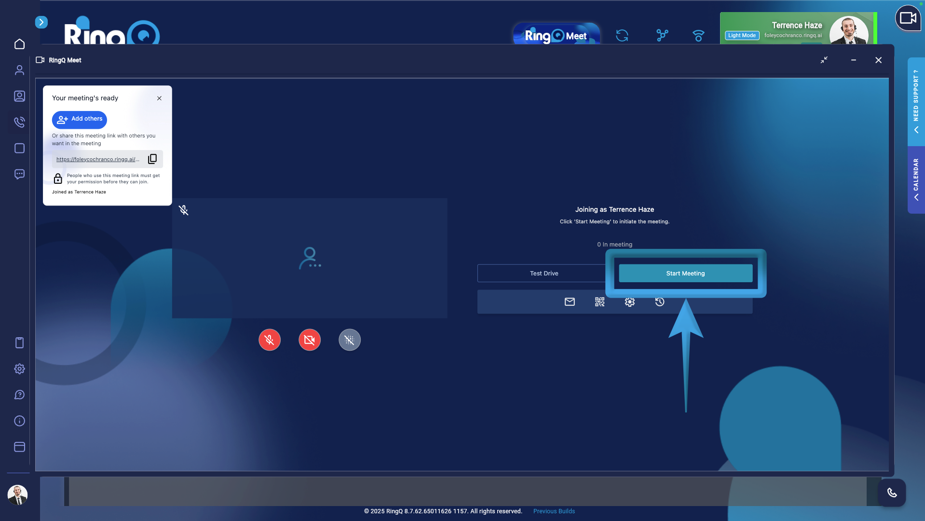Go to Home in the sidebar
Image resolution: width=925 pixels, height=521 pixels.
(19, 44)
